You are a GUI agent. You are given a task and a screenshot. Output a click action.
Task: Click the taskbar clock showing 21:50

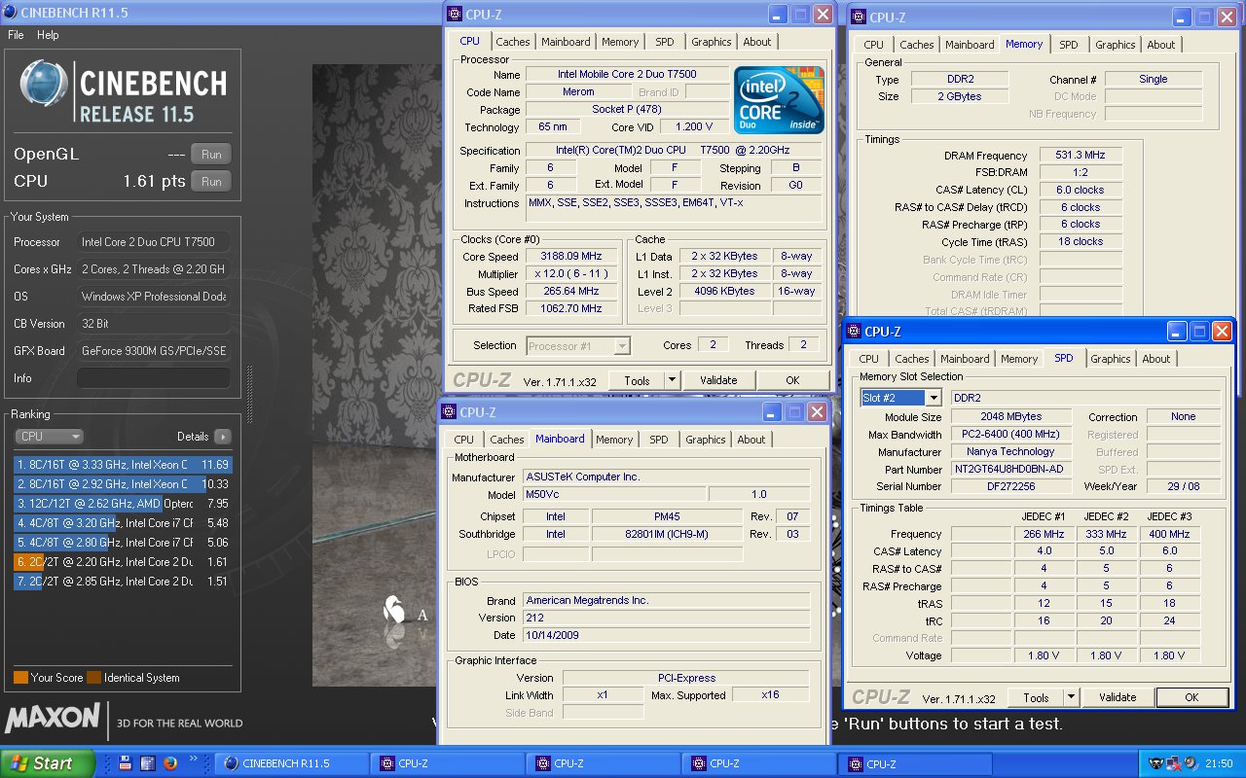tap(1219, 763)
